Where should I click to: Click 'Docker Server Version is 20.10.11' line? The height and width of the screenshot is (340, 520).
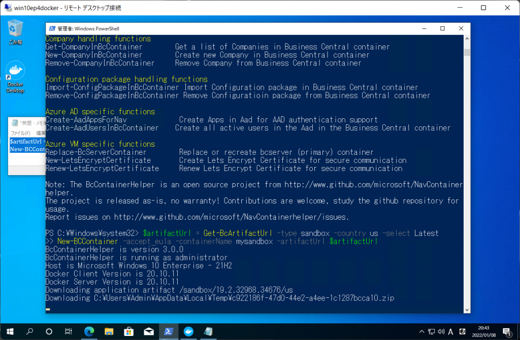(112, 282)
